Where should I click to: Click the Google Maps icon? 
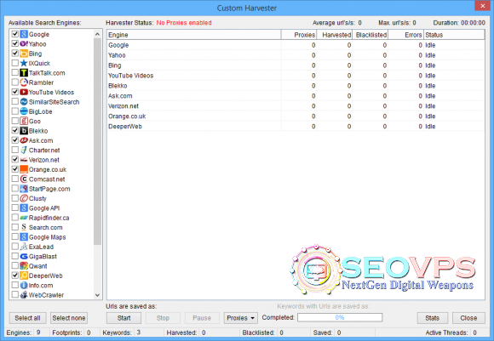click(24, 237)
